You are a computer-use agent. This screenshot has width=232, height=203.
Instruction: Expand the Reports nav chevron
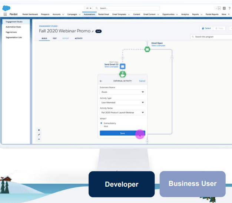[201, 14]
